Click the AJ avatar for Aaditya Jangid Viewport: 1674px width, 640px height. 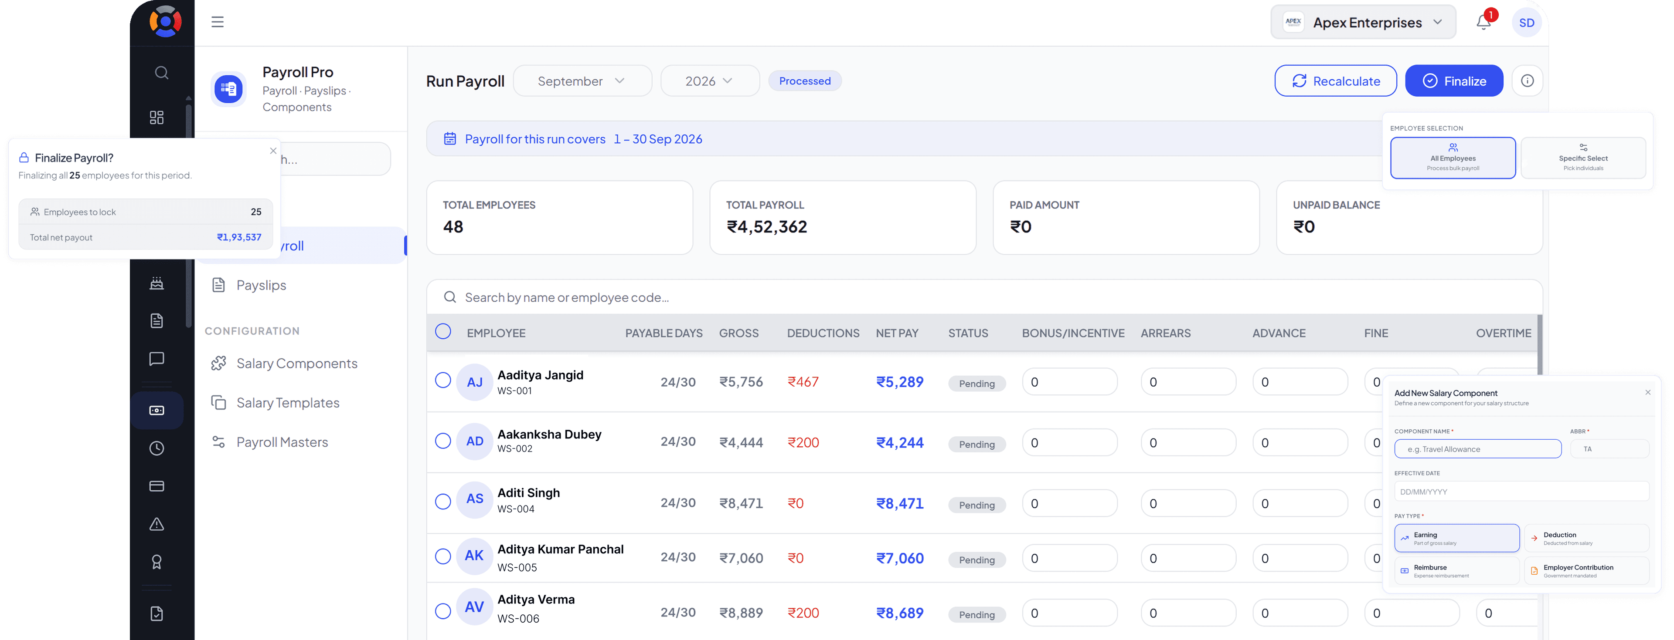(x=474, y=382)
